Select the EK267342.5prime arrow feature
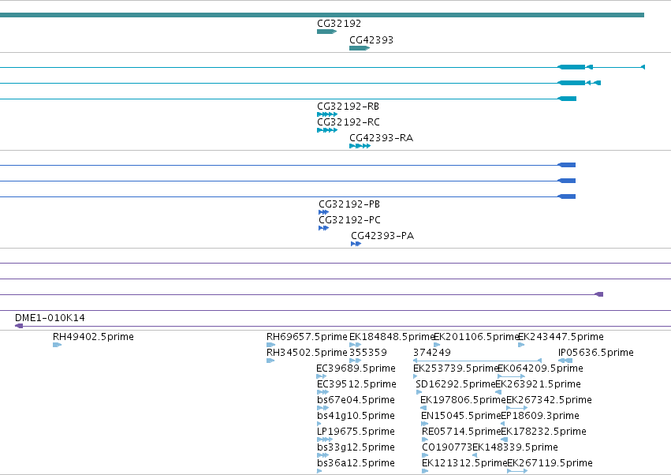Image resolution: width=671 pixels, height=475 pixels. pos(517,408)
